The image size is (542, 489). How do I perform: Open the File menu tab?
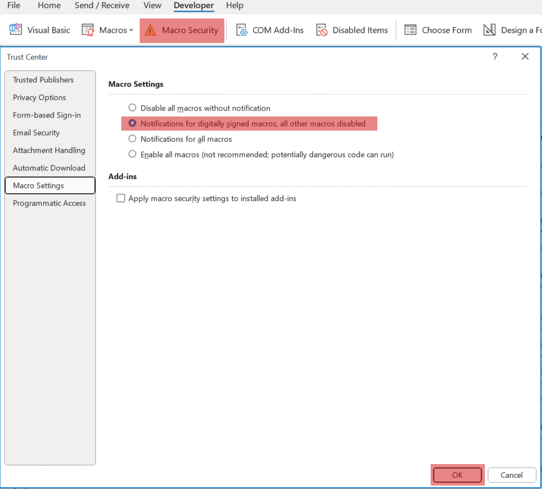click(x=14, y=6)
